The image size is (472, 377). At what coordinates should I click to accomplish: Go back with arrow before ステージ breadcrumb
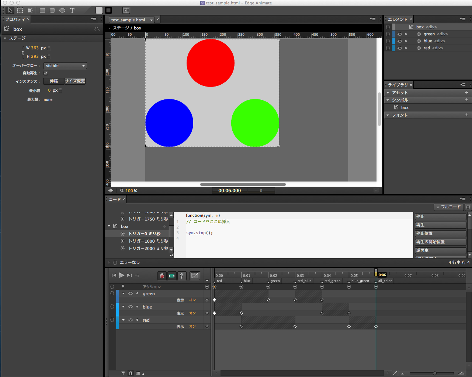(110, 28)
